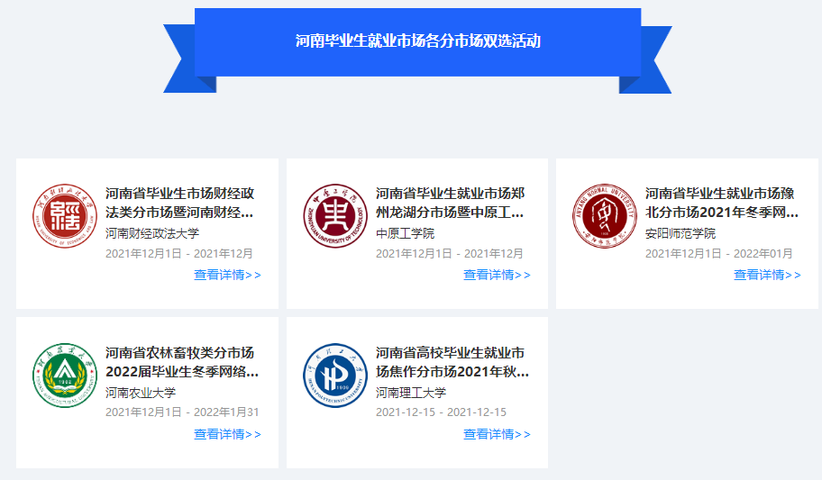Open 查看详情 for 中原工学院 event

point(497,275)
